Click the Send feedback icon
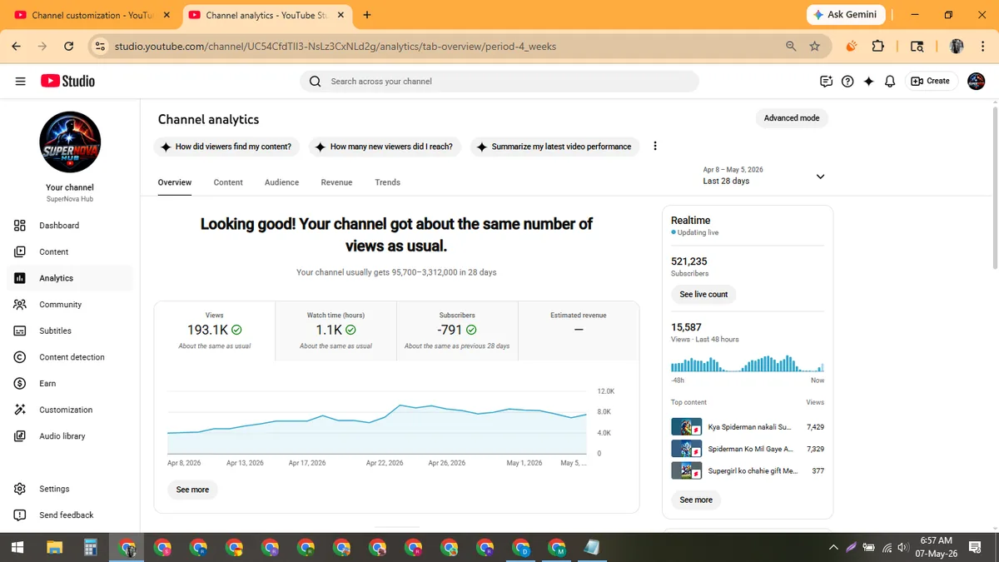The height and width of the screenshot is (562, 999). pyautogui.click(x=20, y=515)
